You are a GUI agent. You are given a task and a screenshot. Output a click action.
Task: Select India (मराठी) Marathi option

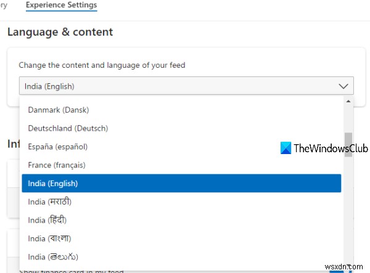[x=50, y=202]
